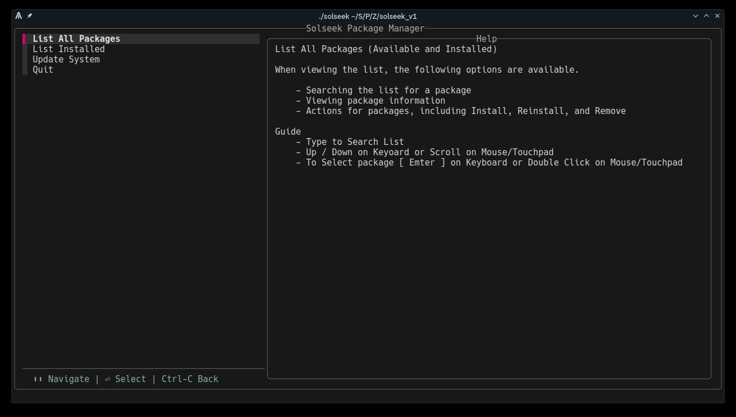Click the Solseek Package Manager header

pyautogui.click(x=365, y=29)
